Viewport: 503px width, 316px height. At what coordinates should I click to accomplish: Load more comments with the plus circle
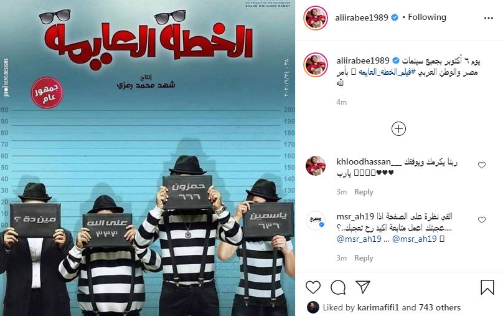pyautogui.click(x=399, y=129)
